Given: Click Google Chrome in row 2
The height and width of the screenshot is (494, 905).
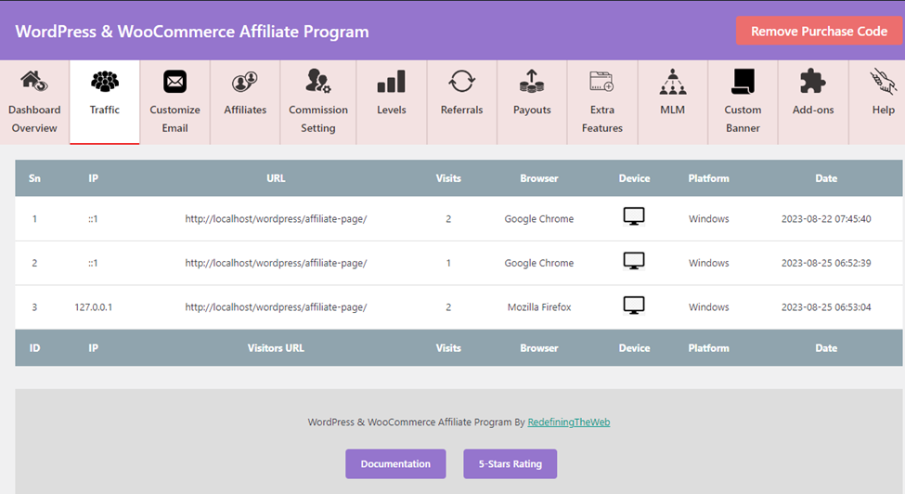Looking at the screenshot, I should (539, 263).
